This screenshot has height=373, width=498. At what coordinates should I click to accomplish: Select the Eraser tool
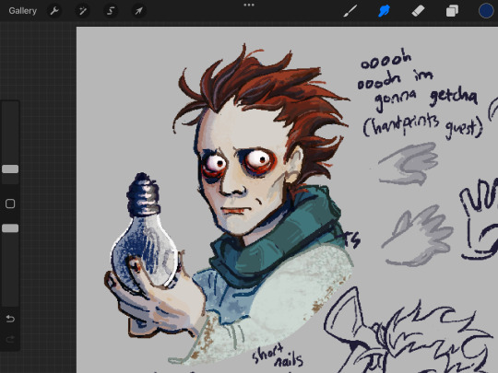pos(418,11)
